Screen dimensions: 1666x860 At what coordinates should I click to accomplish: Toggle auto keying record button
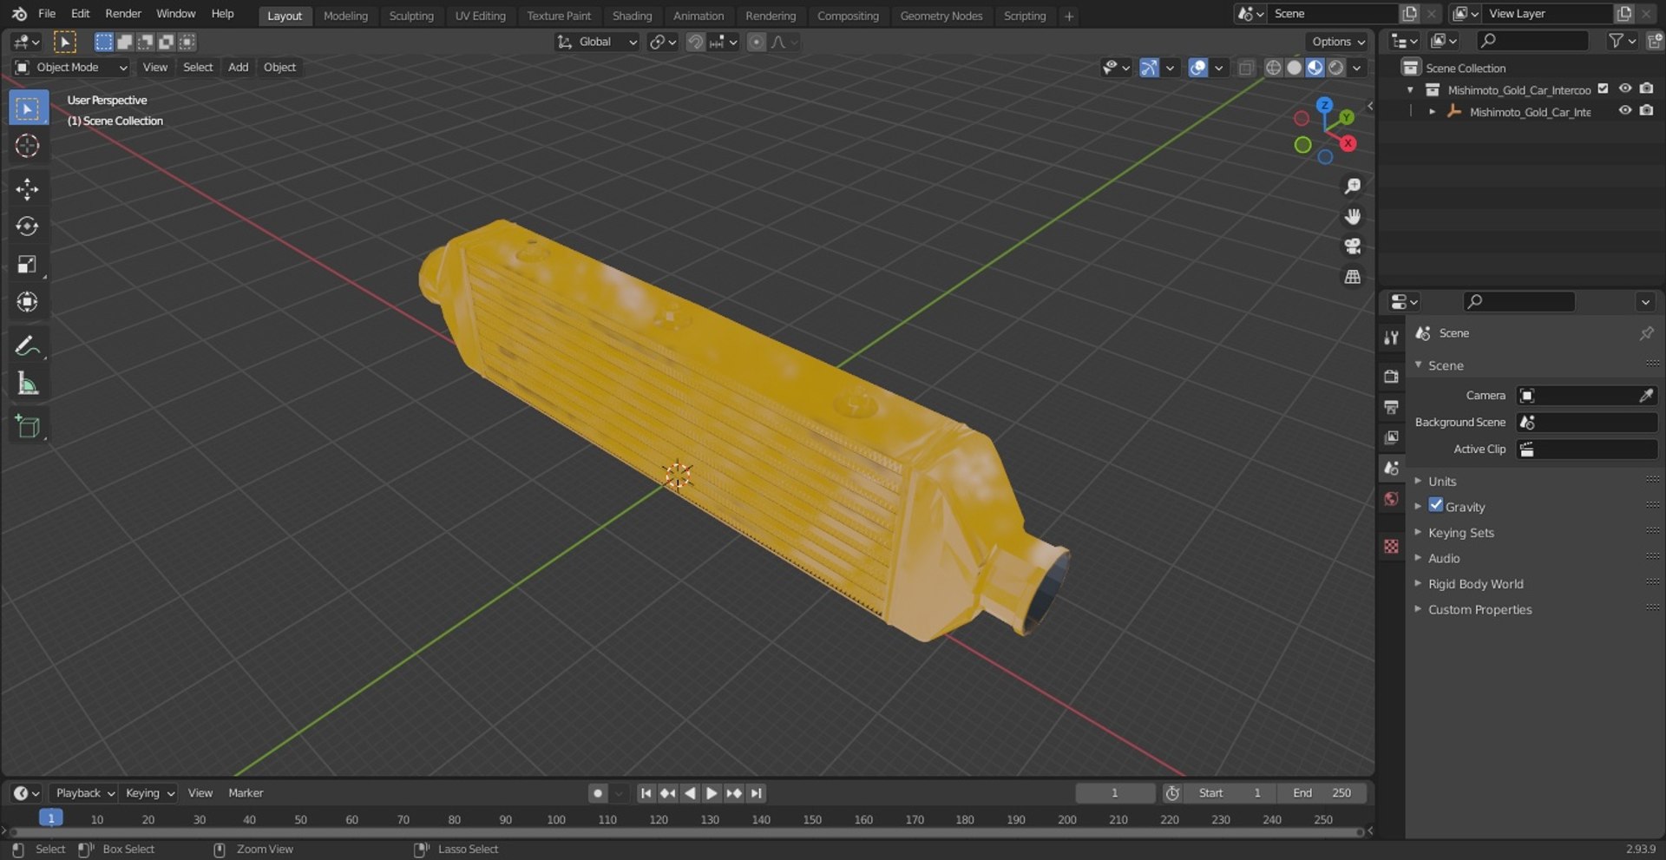[597, 793]
